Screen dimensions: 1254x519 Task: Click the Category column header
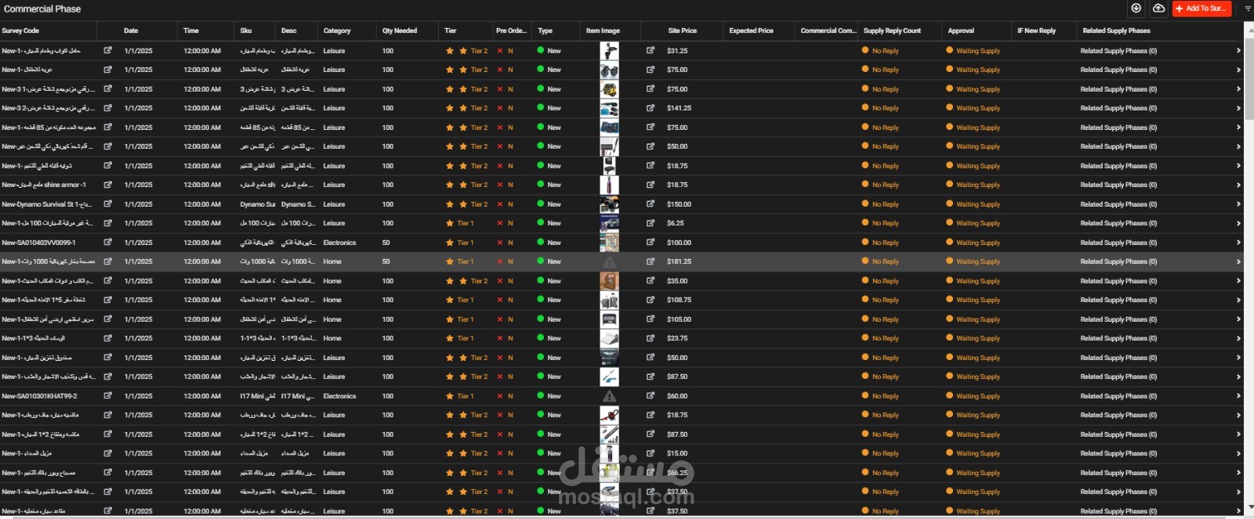coord(337,31)
